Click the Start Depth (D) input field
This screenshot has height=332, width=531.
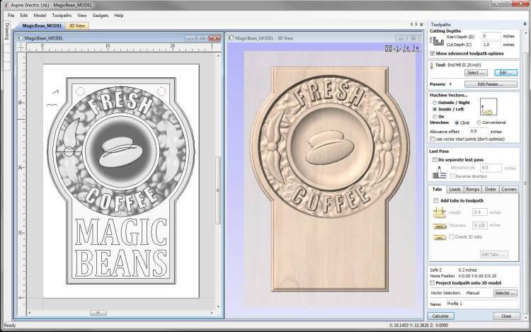(491, 36)
